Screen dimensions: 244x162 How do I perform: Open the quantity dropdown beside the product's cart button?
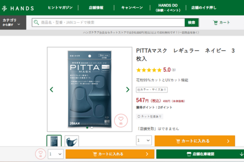144,140
